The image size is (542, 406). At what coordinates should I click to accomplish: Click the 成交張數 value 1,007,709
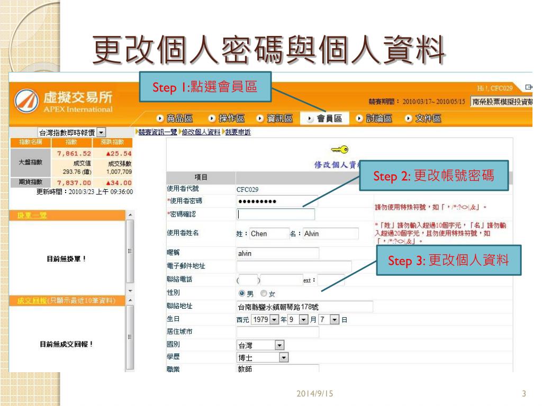[119, 172]
